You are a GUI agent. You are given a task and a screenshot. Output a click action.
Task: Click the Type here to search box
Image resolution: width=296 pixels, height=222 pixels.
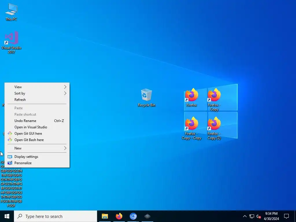click(55, 216)
